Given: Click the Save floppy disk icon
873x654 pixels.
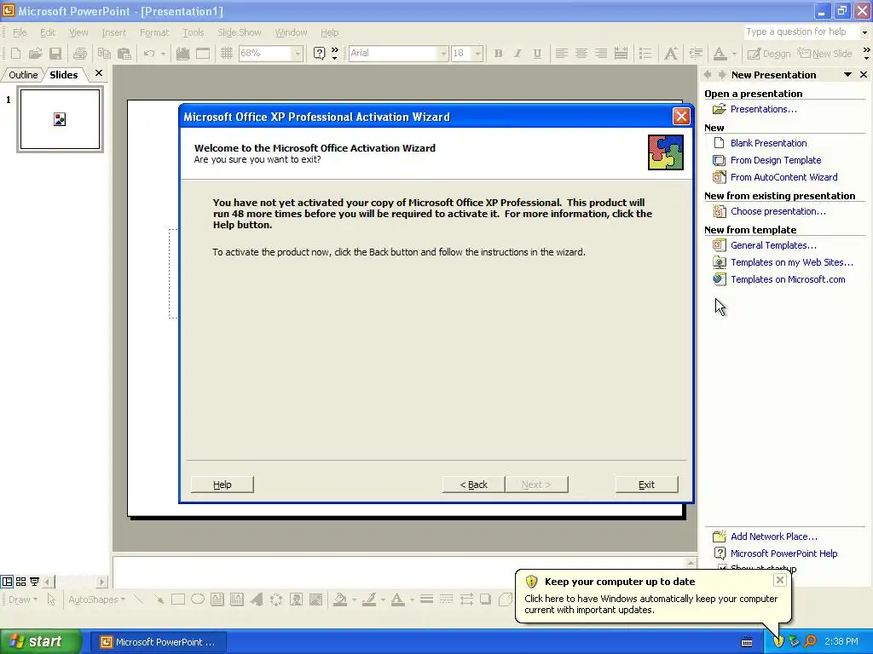Looking at the screenshot, I should (x=55, y=54).
